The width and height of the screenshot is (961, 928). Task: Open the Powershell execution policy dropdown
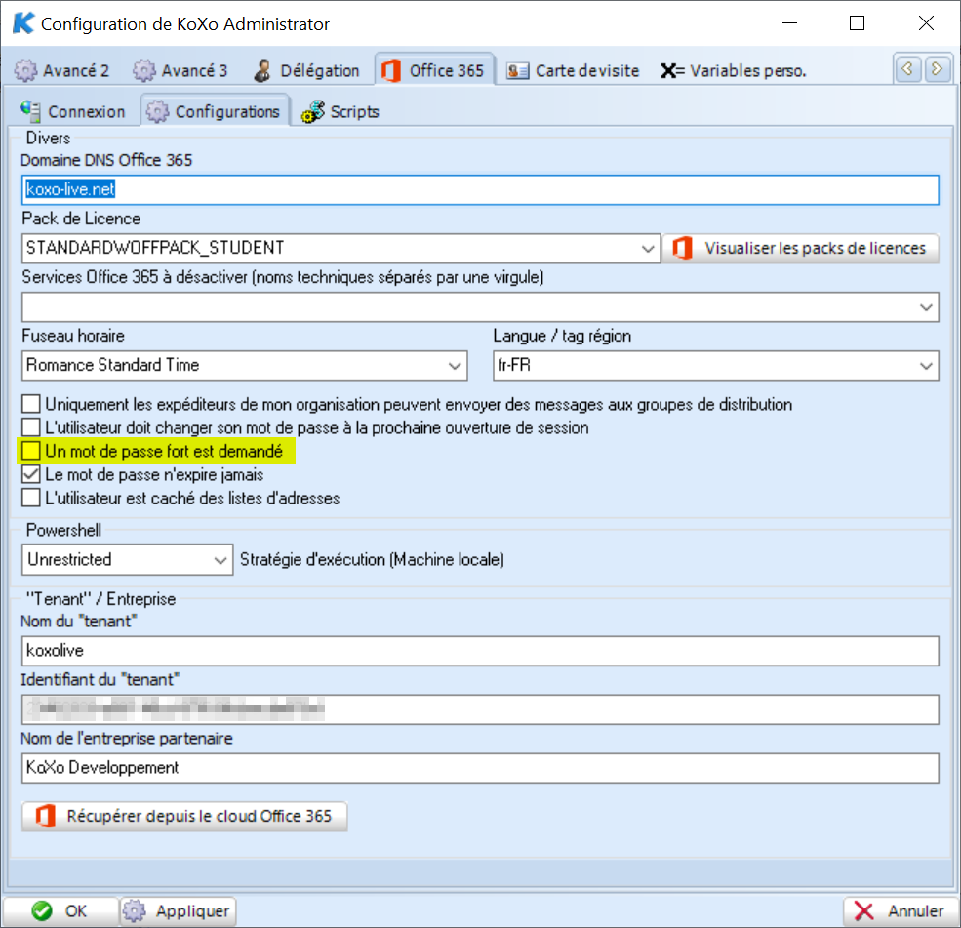[220, 560]
